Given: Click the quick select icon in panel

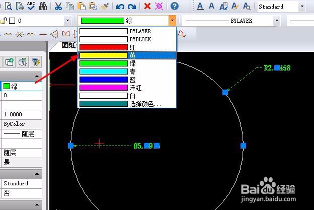Looking at the screenshot, I should click(x=23, y=62).
